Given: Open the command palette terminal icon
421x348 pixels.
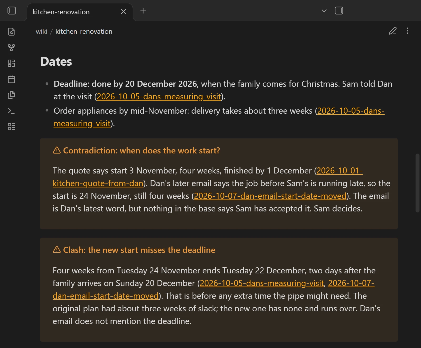Looking at the screenshot, I should pos(12,111).
